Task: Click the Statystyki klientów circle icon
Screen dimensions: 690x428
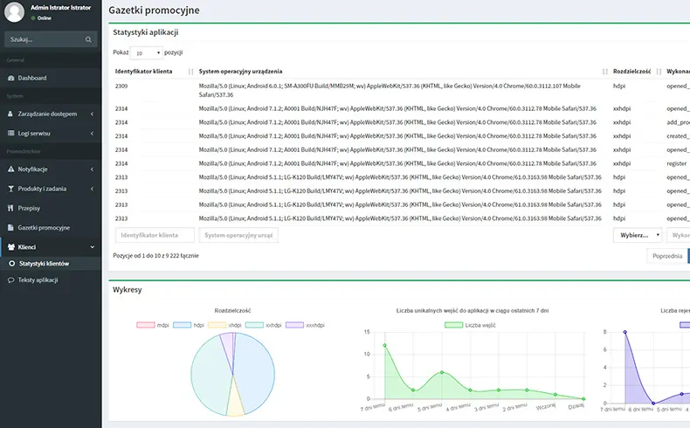Action: pyautogui.click(x=10, y=263)
